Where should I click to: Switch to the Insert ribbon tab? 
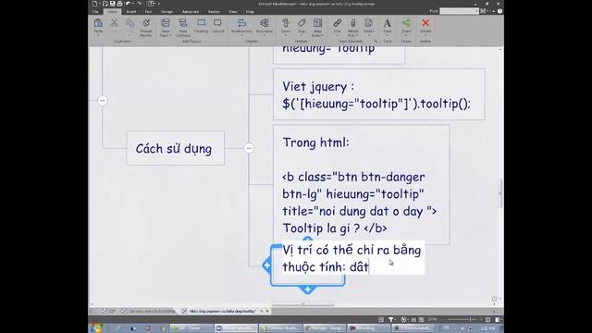click(130, 12)
